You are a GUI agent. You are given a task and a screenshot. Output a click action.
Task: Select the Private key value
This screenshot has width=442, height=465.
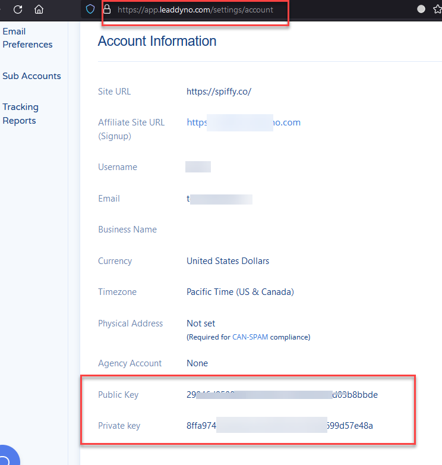[x=280, y=426]
